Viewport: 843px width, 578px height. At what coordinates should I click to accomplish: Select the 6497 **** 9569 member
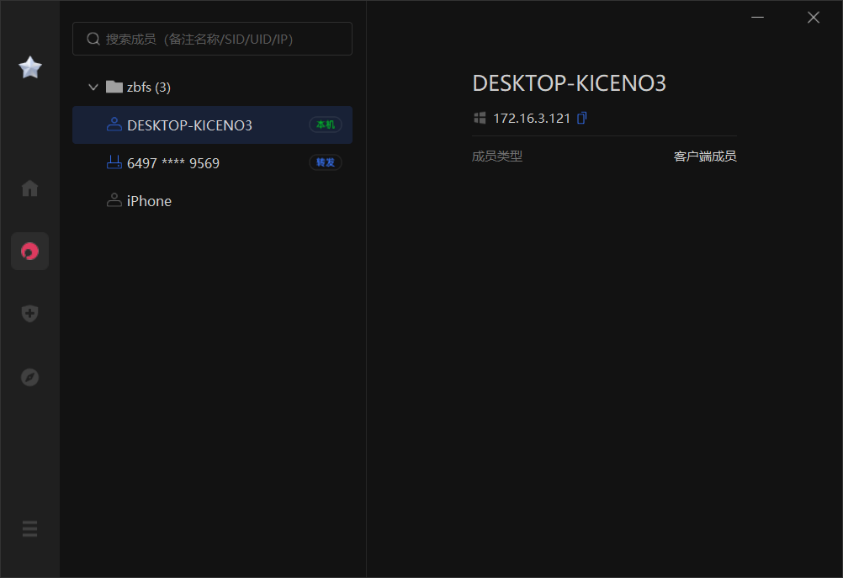(x=173, y=163)
